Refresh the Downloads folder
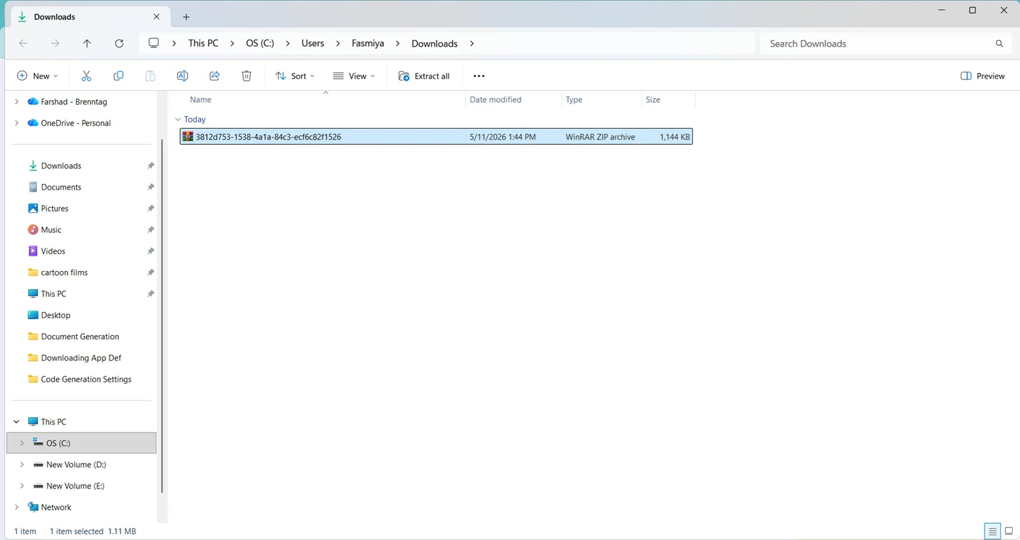The height and width of the screenshot is (540, 1020). click(x=119, y=43)
